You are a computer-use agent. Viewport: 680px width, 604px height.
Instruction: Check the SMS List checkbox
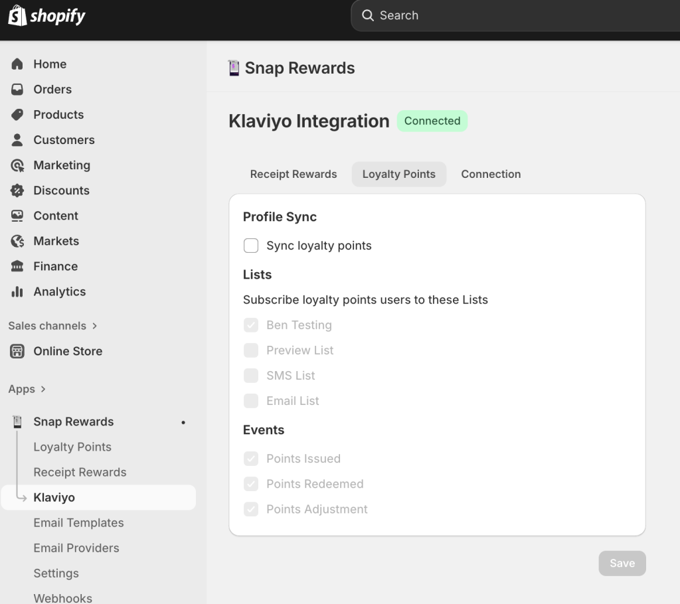pos(251,376)
